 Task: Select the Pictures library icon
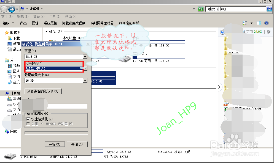(x=10, y=71)
